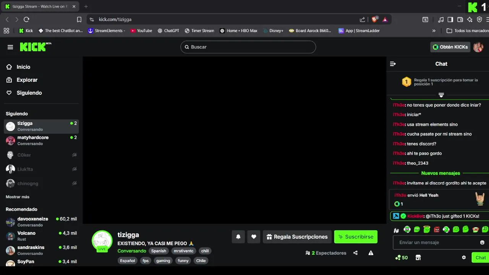The image size is (489, 275).
Task: Open the emoji picker in the message box
Action: tap(482, 243)
